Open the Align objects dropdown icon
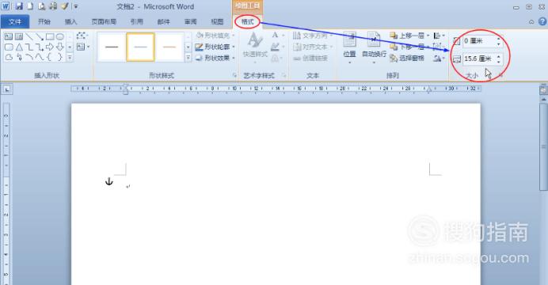The height and width of the screenshot is (285, 548). 439,36
